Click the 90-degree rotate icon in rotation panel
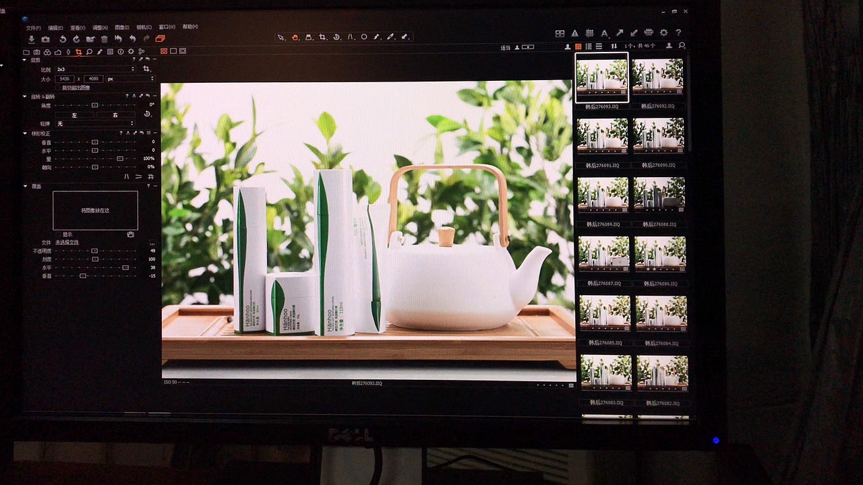 tap(147, 115)
